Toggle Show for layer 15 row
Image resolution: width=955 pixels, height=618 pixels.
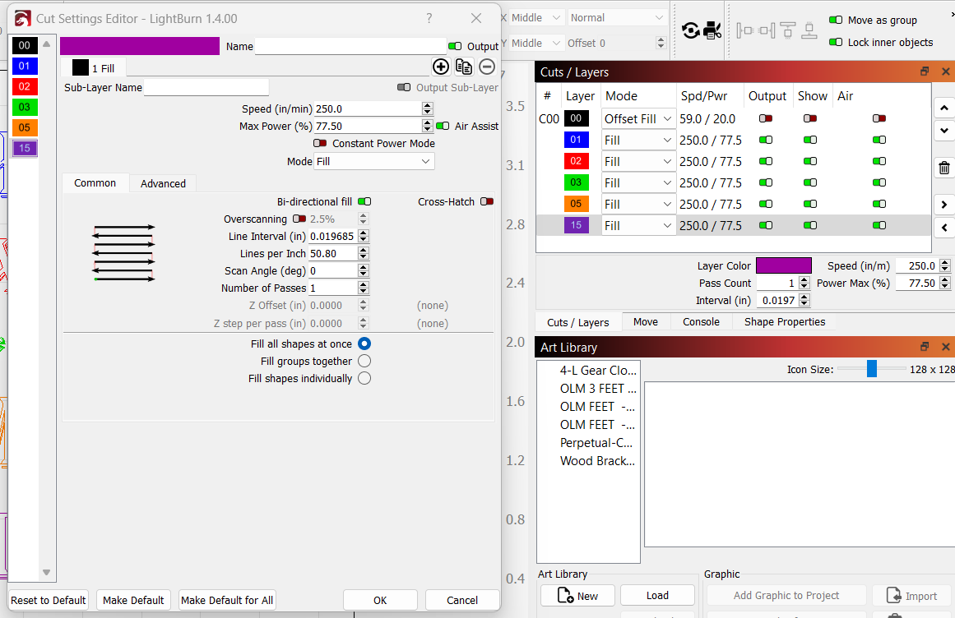[810, 225]
